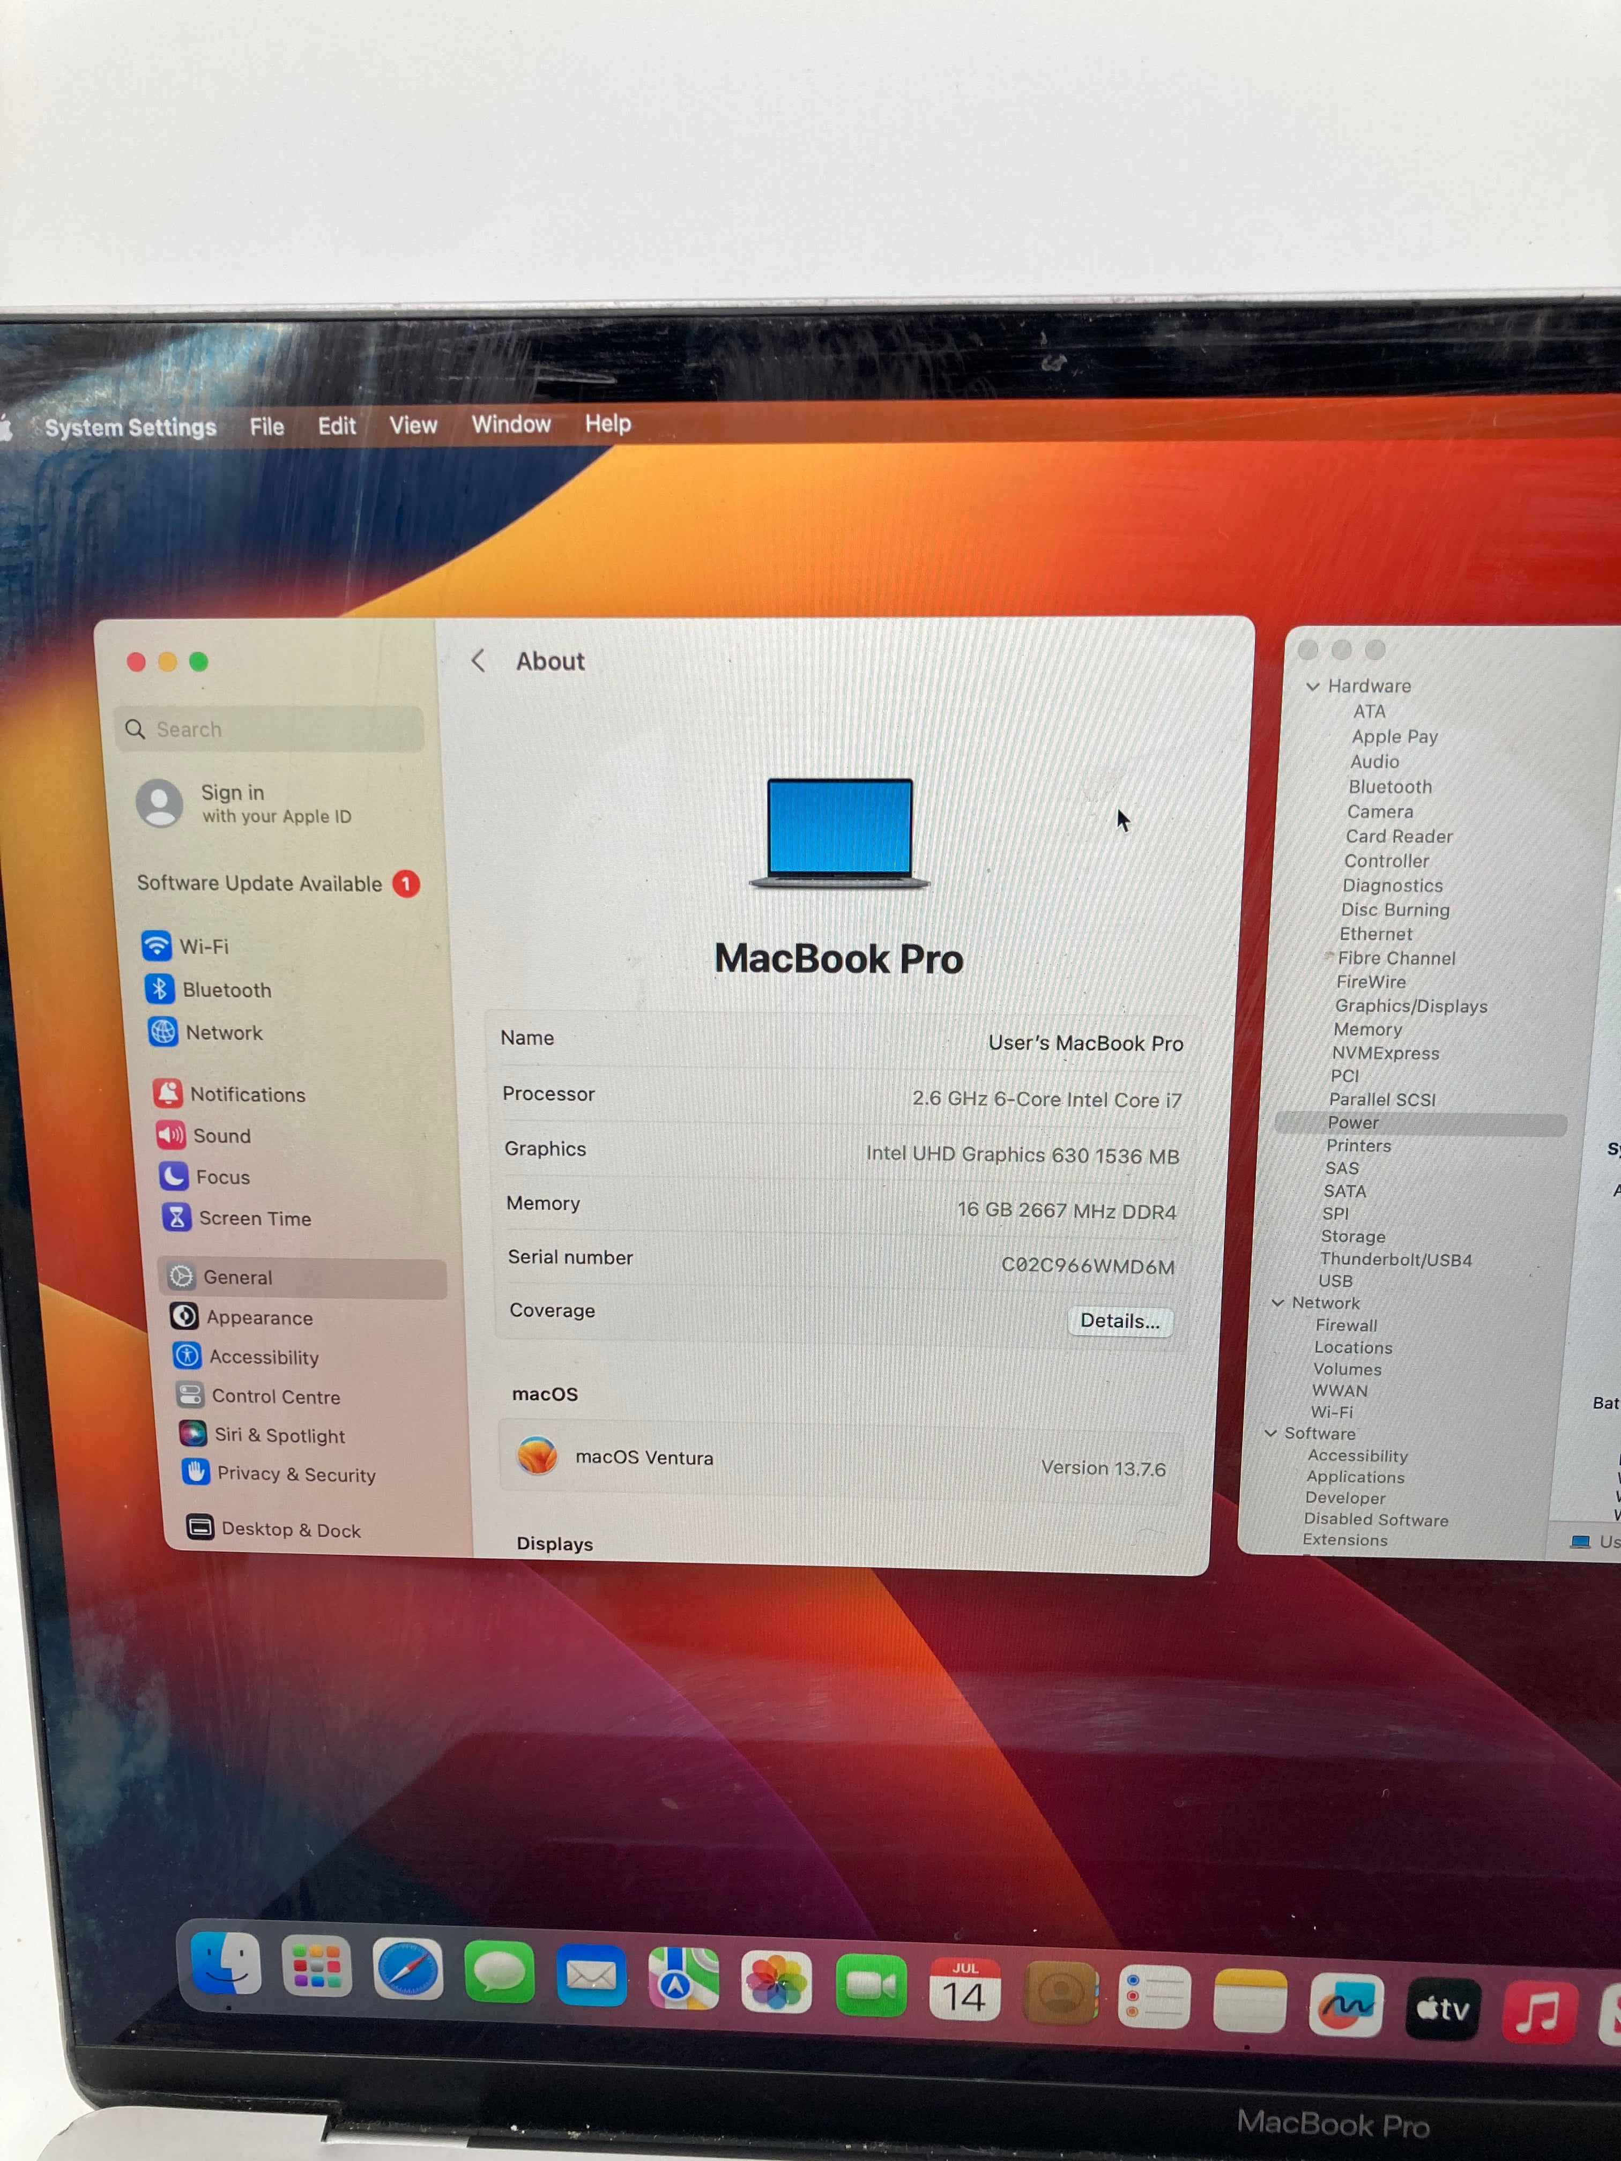Collapse the Network section in System Information
The height and width of the screenshot is (2161, 1621).
coord(1277,1302)
